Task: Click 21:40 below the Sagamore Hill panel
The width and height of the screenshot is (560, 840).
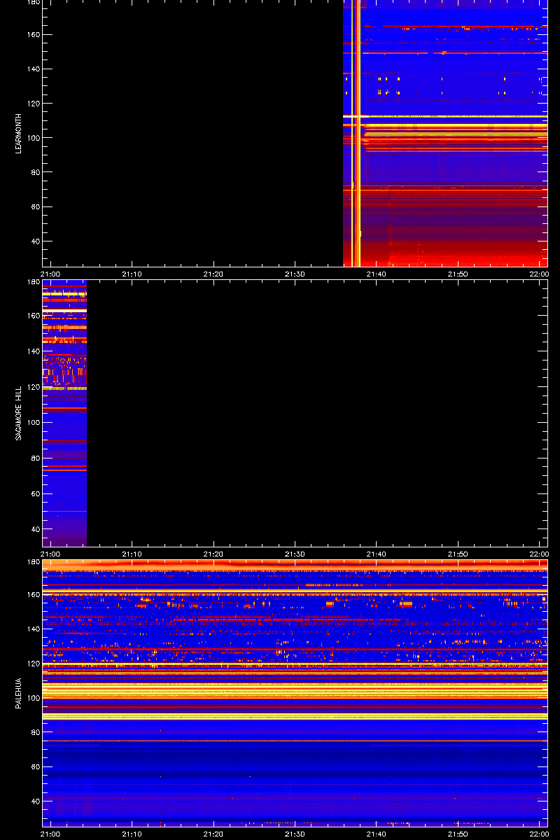Action: pos(377,554)
